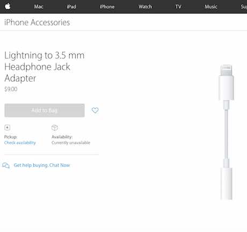
Task: Click the shipping box availability icon
Action: (55, 128)
